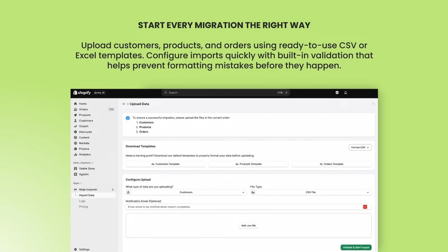Viewport: 448px width, 252px height.
Task: Download the Orders Template
Action: (332, 164)
